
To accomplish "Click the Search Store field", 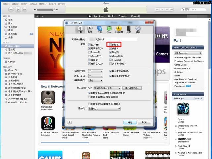I will 193,10.
